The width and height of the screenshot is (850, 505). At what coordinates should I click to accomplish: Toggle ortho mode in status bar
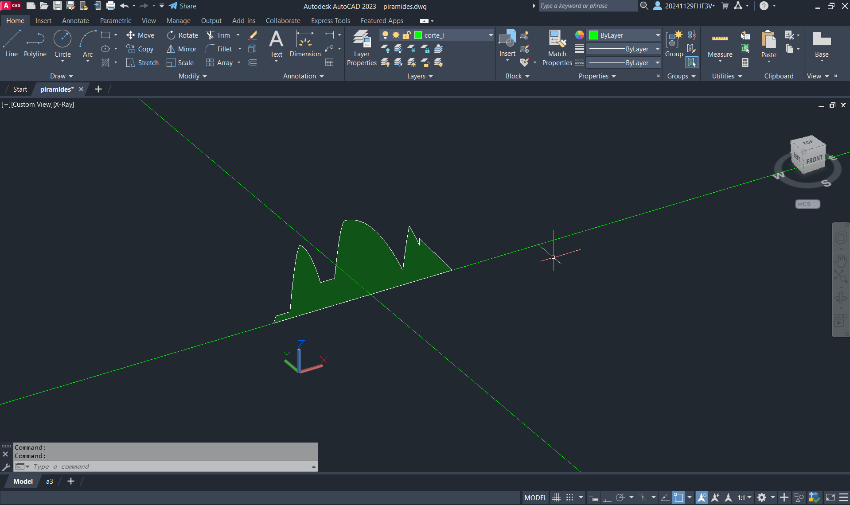pyautogui.click(x=606, y=497)
